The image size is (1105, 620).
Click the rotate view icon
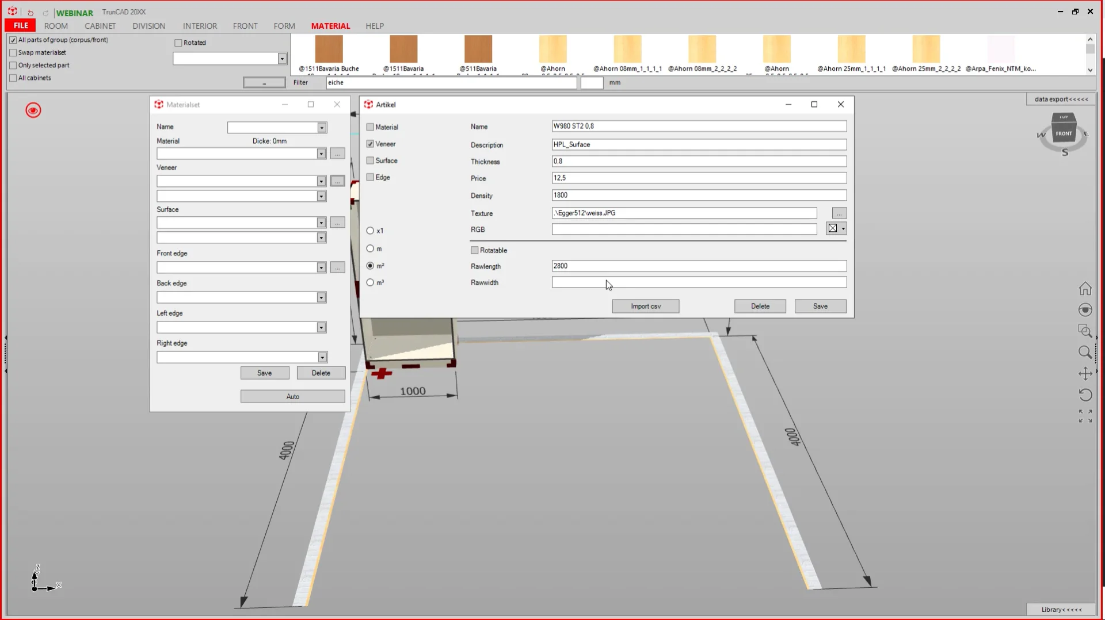[1085, 395]
